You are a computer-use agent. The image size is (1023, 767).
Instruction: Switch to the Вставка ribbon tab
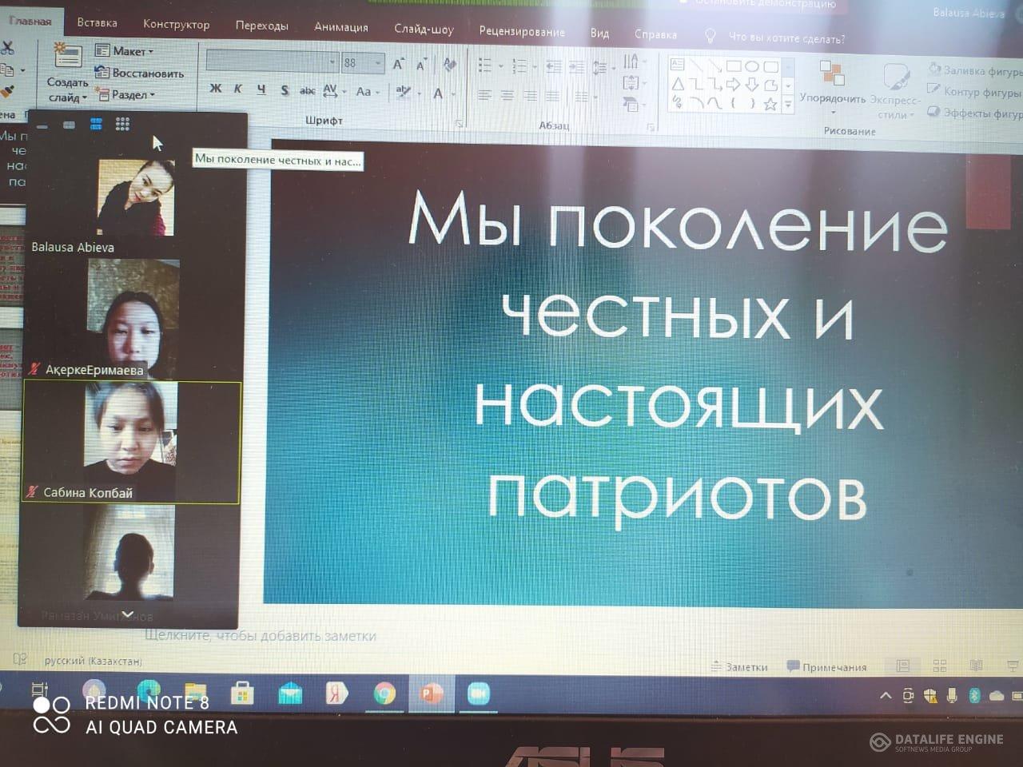tap(97, 23)
